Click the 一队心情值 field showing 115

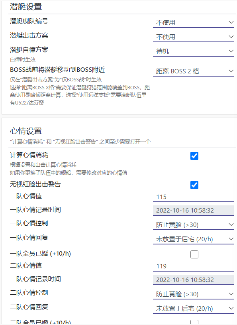pos(193,197)
